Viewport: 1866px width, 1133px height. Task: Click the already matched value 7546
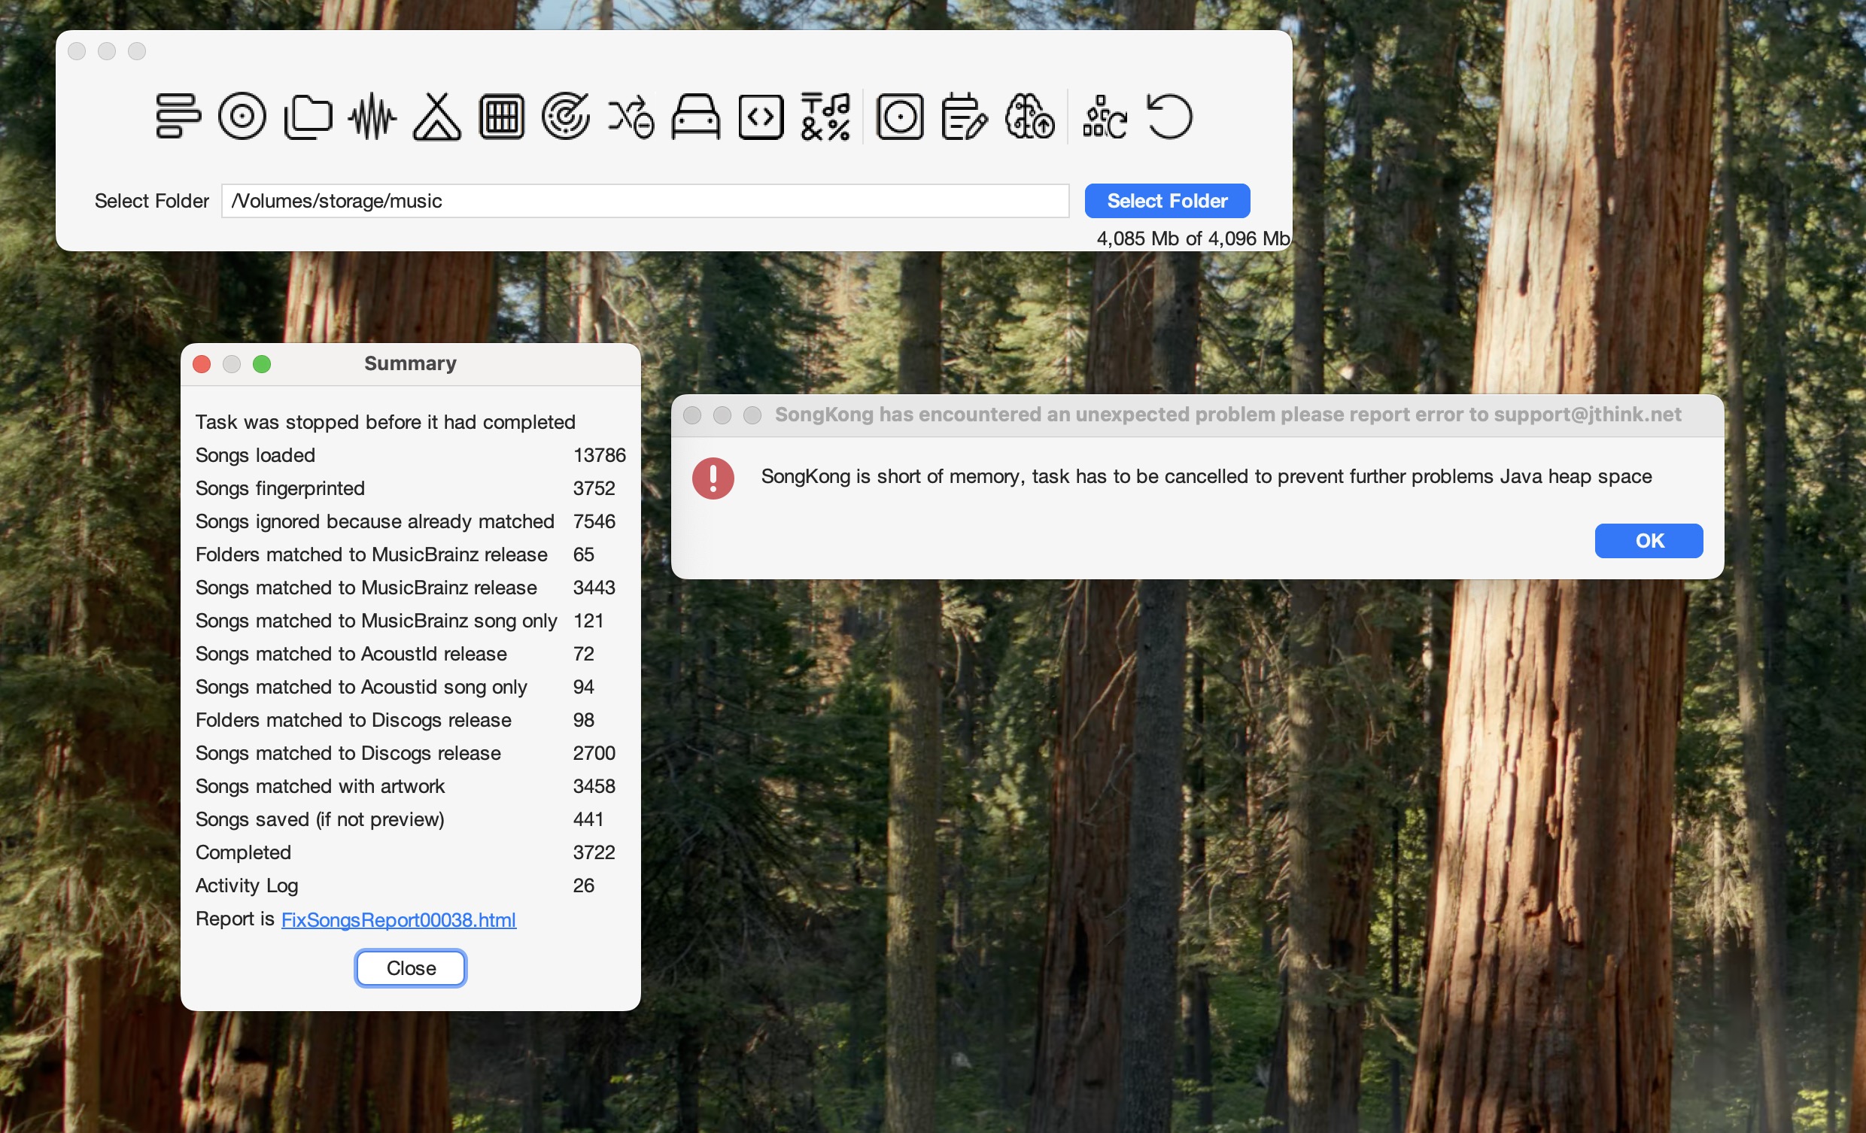click(x=594, y=522)
